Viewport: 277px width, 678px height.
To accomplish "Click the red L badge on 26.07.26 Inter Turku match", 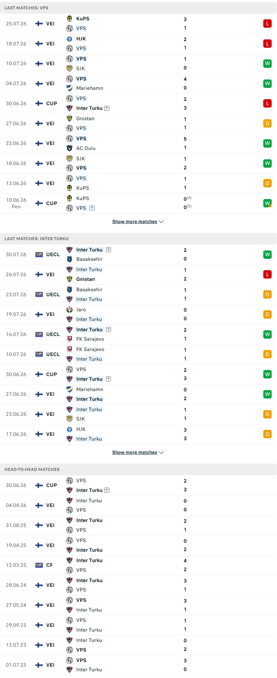I will 267,275.
